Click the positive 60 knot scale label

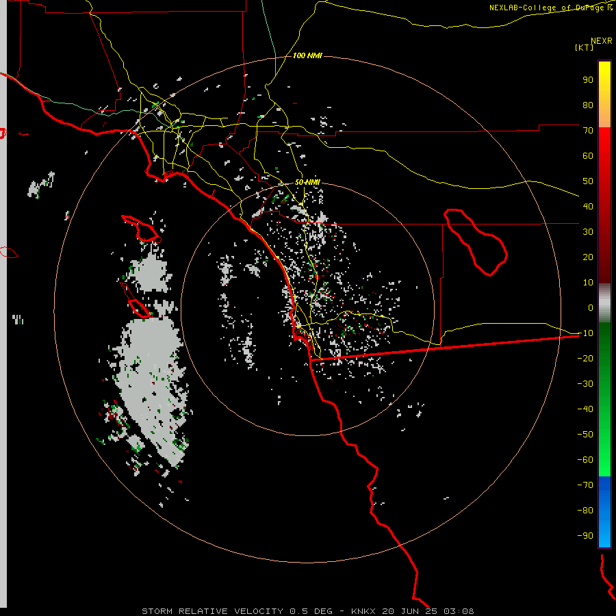click(588, 155)
